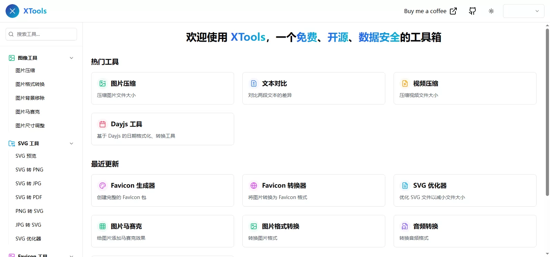Select SVG 转 PNG in the sidebar
Image resolution: width=550 pixels, height=257 pixels.
(x=29, y=170)
